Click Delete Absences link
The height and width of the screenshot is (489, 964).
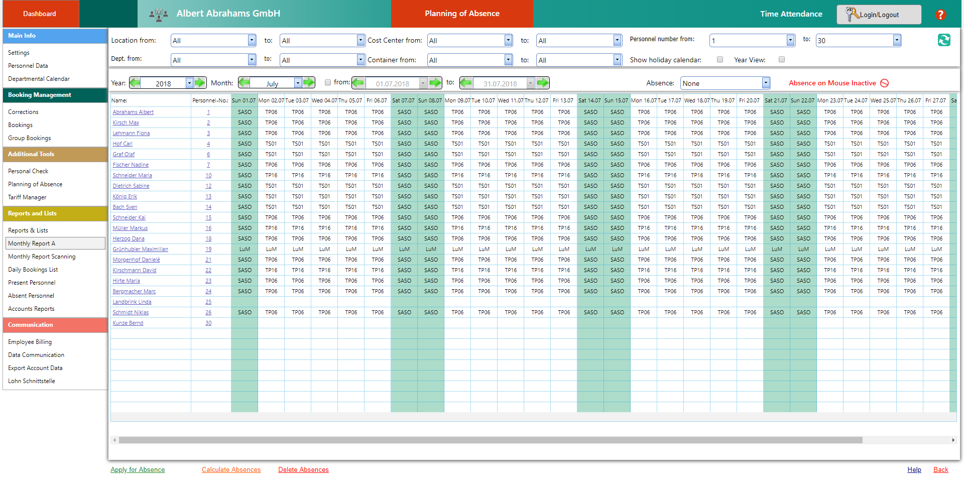click(303, 470)
